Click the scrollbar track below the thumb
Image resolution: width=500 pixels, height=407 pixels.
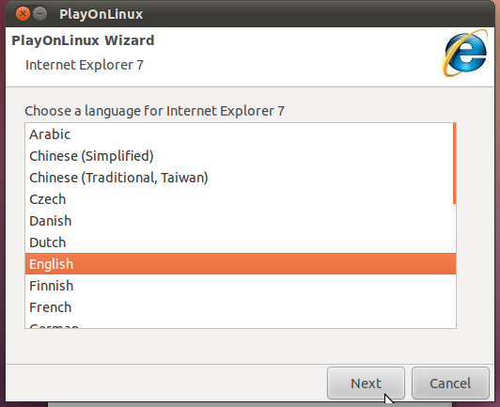click(x=454, y=265)
